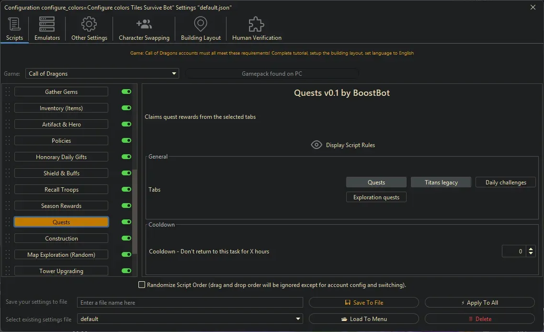Click the Display Script Rules eye icon
The height and width of the screenshot is (332, 544).
(x=316, y=144)
